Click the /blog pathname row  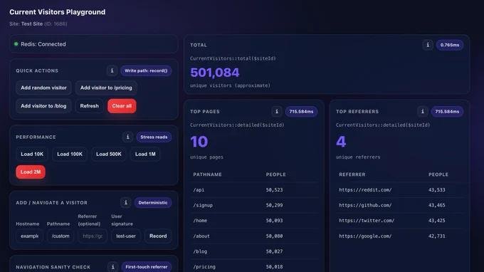[x=253, y=251]
